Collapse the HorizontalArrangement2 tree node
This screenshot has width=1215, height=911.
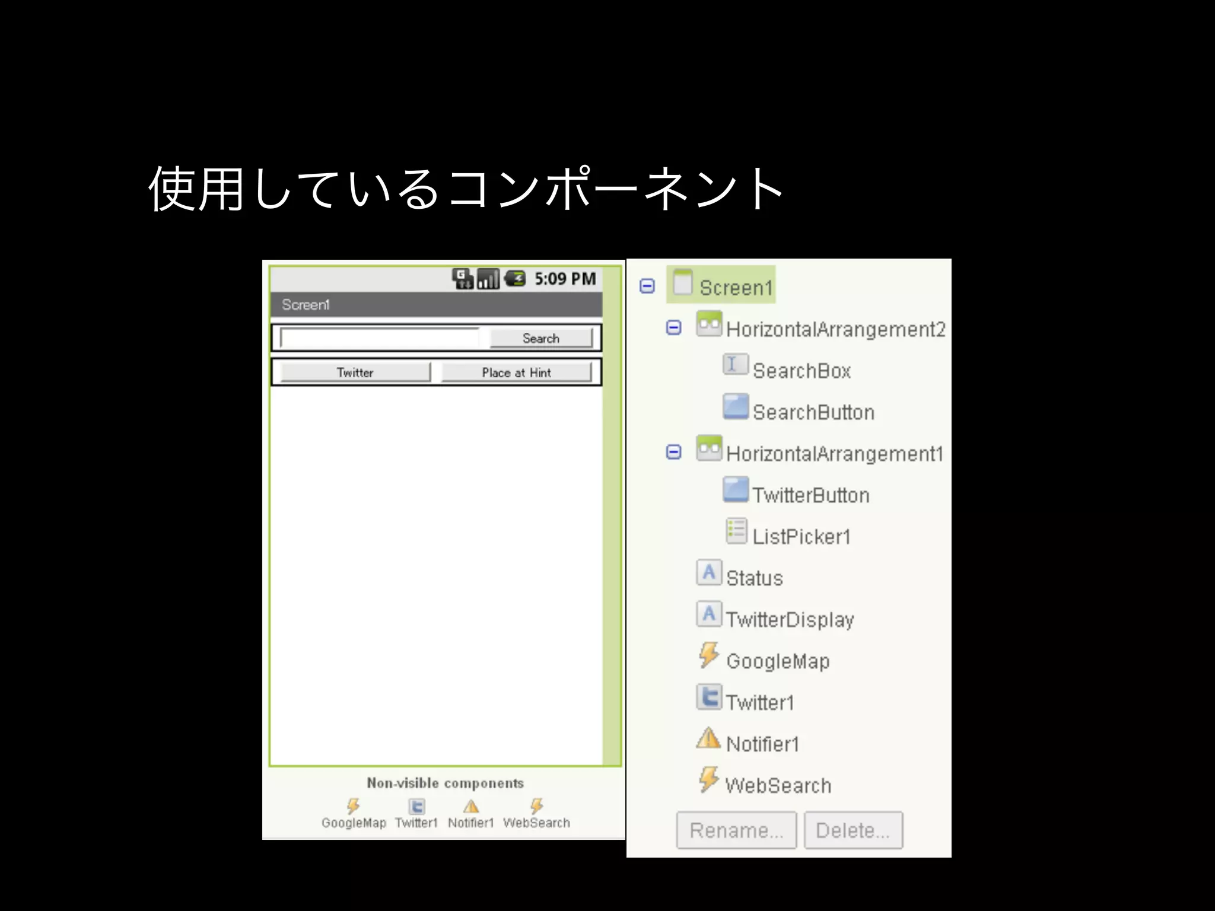[673, 327]
